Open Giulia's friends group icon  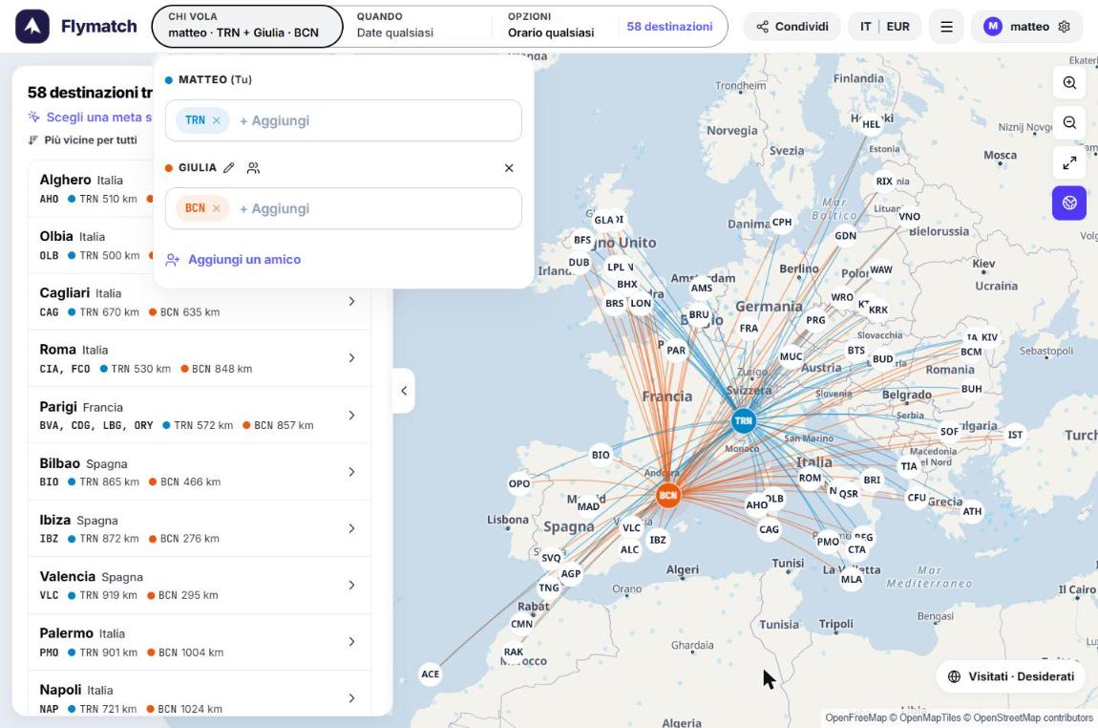(x=253, y=167)
